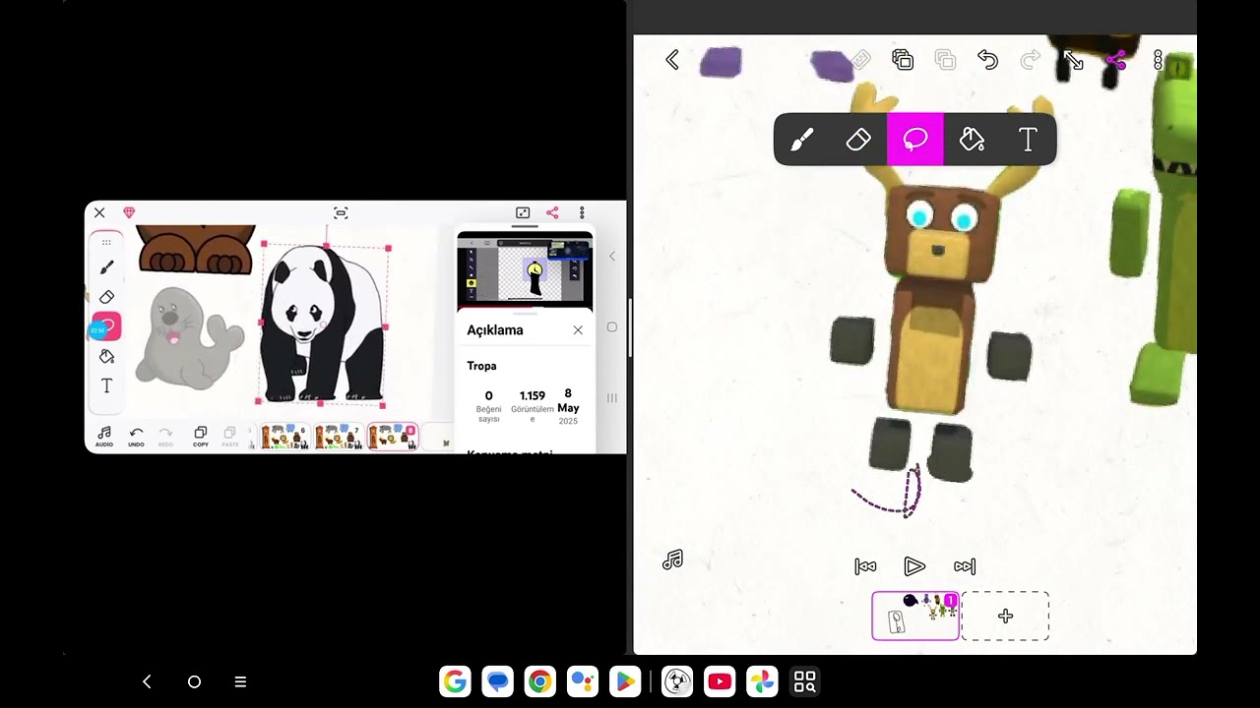Select frame 6 thumbnail in left timeline
The image size is (1260, 708).
tap(285, 437)
